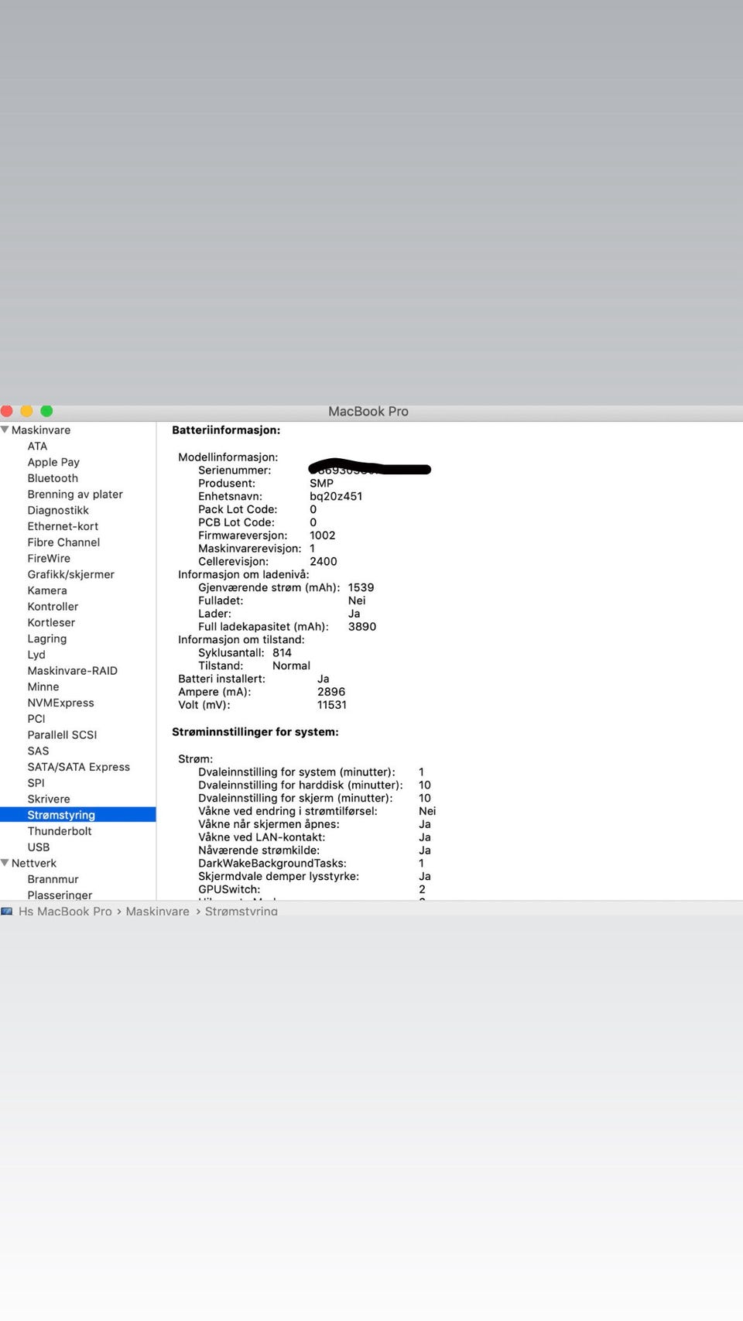Click MacBook Pro window title
The height and width of the screenshot is (1321, 743).
(x=368, y=411)
